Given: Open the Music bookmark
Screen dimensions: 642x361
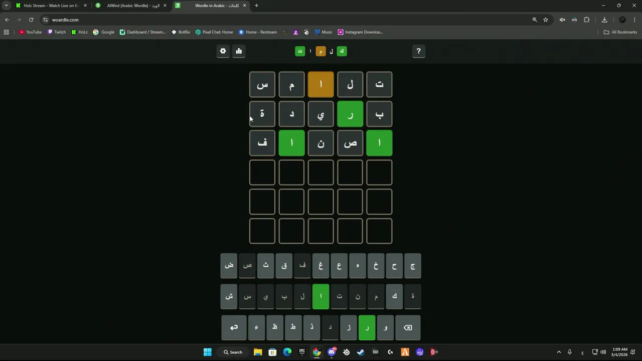Looking at the screenshot, I should coord(324,32).
